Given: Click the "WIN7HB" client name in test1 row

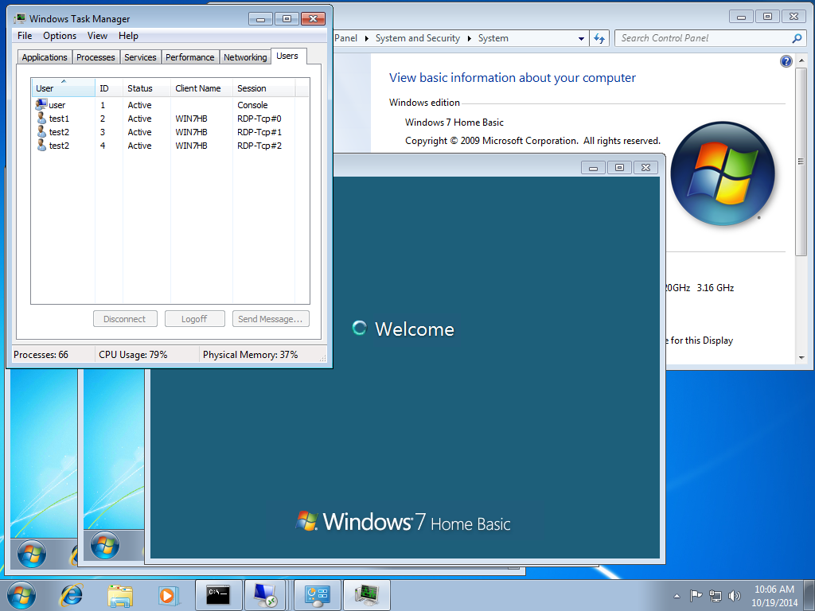Looking at the screenshot, I should [x=191, y=119].
